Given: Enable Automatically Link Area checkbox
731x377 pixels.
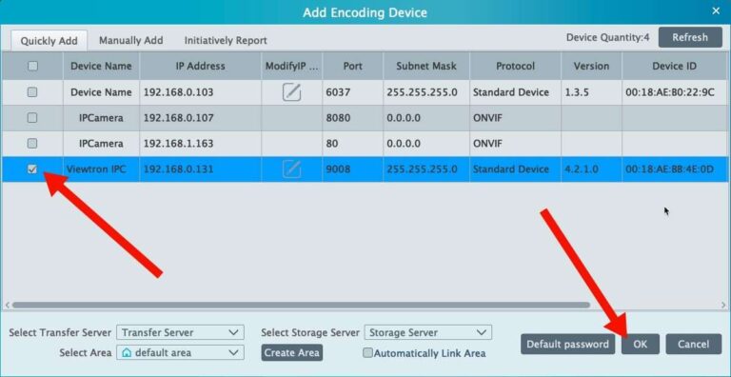Looking at the screenshot, I should (367, 353).
